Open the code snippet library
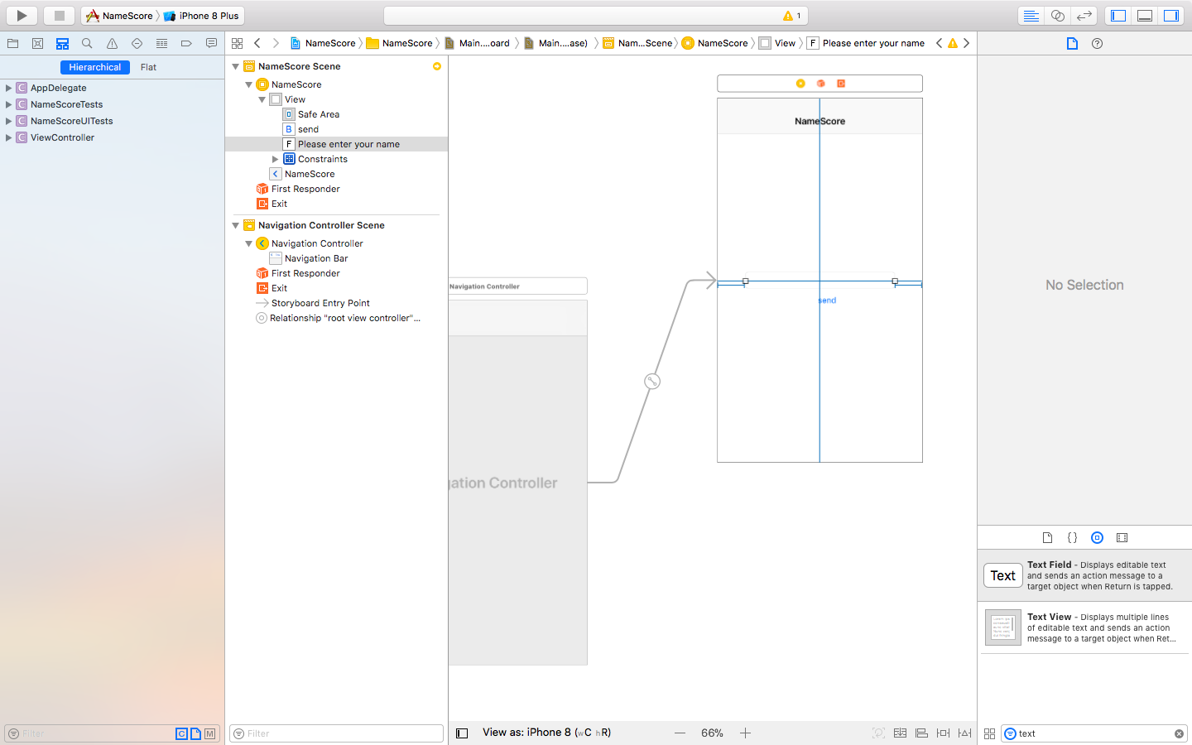The width and height of the screenshot is (1192, 745). pyautogui.click(x=1072, y=537)
